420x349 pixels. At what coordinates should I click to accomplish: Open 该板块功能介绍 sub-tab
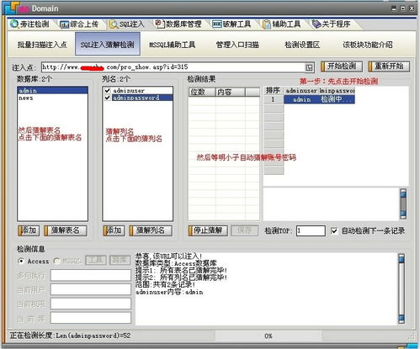pos(368,45)
